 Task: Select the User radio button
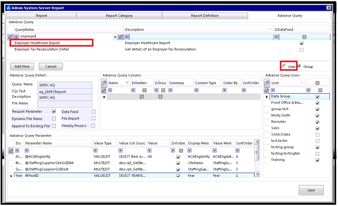(x=284, y=66)
